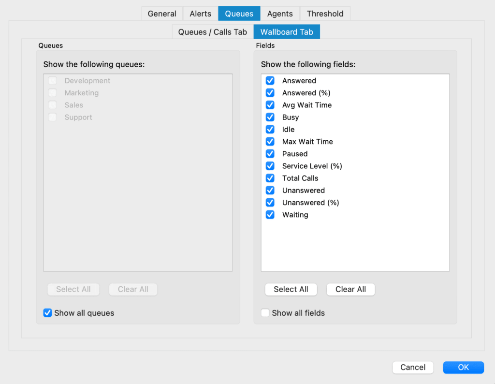Click the Sales queue label
The height and width of the screenshot is (384, 495).
coord(74,105)
